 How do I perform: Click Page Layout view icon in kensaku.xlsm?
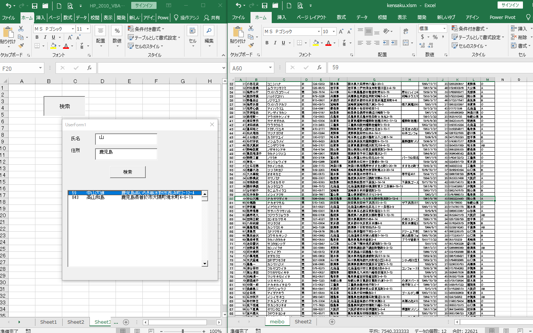point(506,330)
